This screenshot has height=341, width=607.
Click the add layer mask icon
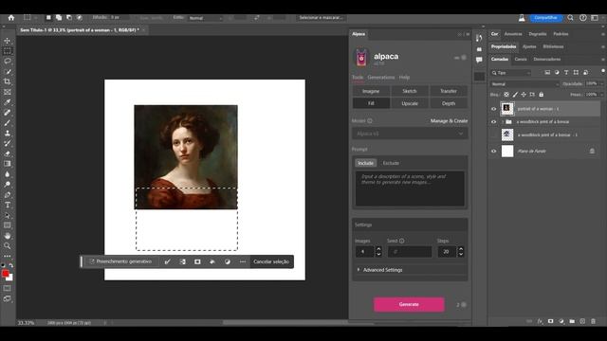click(x=550, y=321)
